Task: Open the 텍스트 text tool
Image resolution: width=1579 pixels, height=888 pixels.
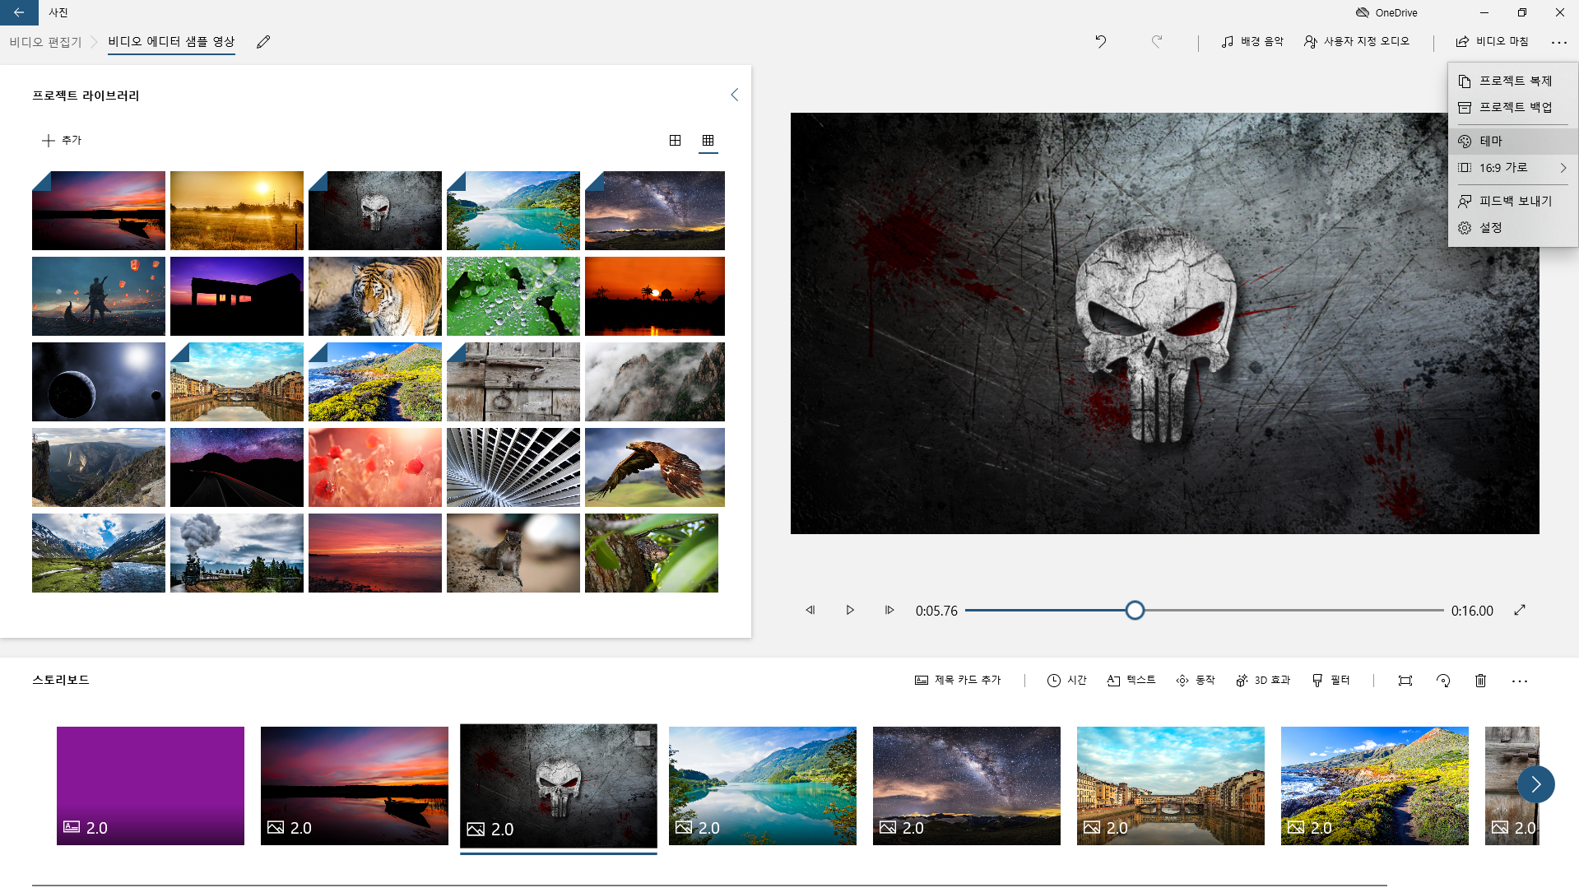Action: click(1131, 680)
